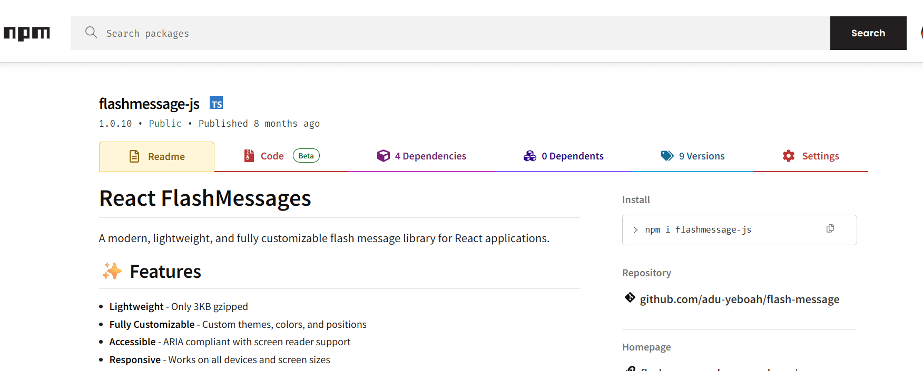Viewport: 923px width, 371px height.
Task: Click the Readme document icon
Action: point(134,156)
